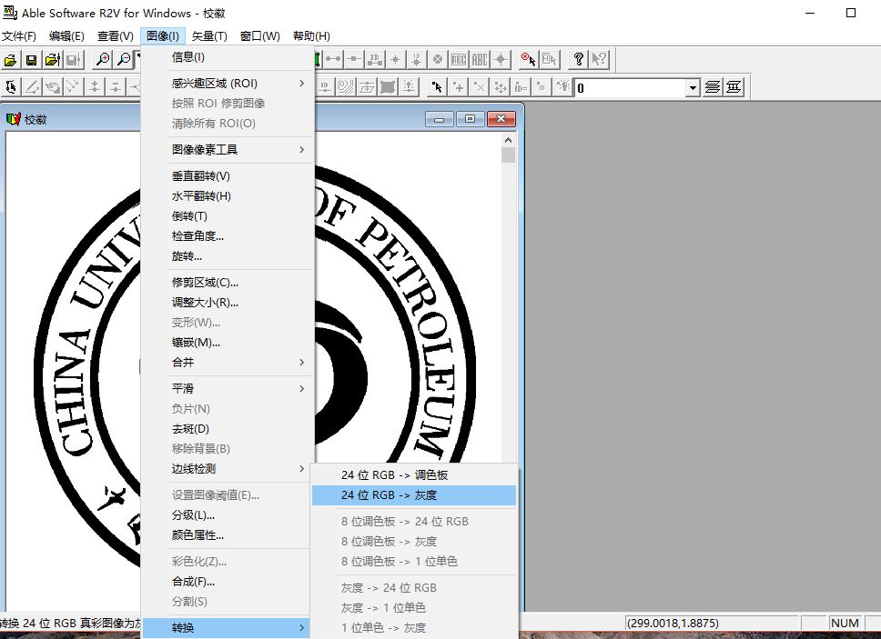This screenshot has height=639, width=881.
Task: Click the layer table icon at toolbar end
Action: click(734, 87)
